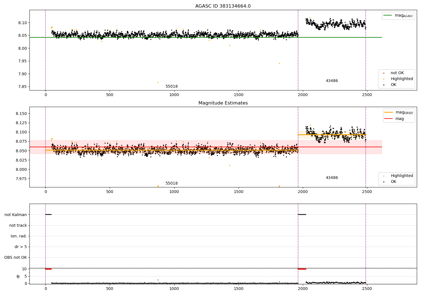Select the mag AGASC legend entry in top plot
Viewport: 421px width, 295px height.
[398, 15]
